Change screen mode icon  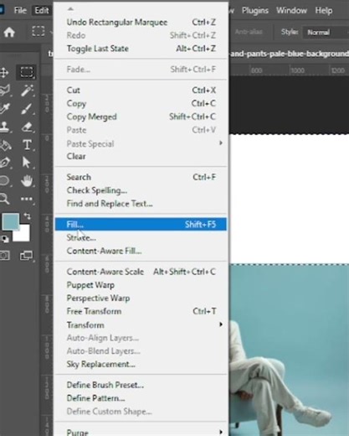pyautogui.click(x=26, y=256)
